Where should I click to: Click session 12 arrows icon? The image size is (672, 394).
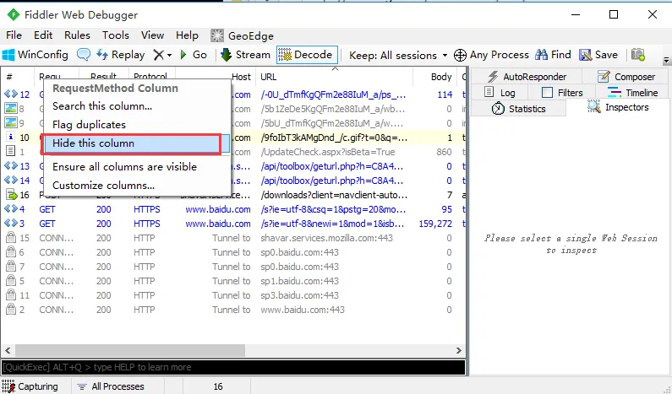click(11, 94)
